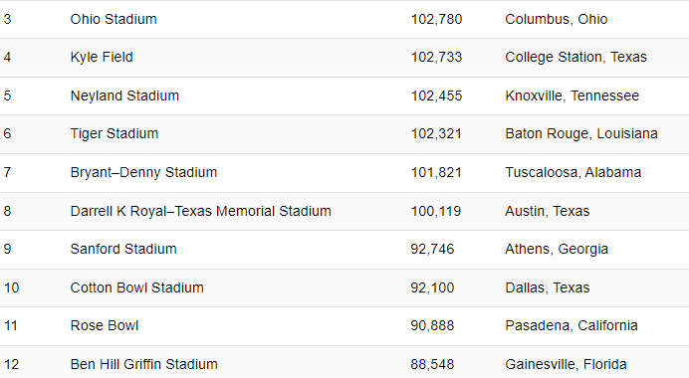The width and height of the screenshot is (689, 378).
Task: Click the Ohio Stadium name cell
Action: [114, 19]
